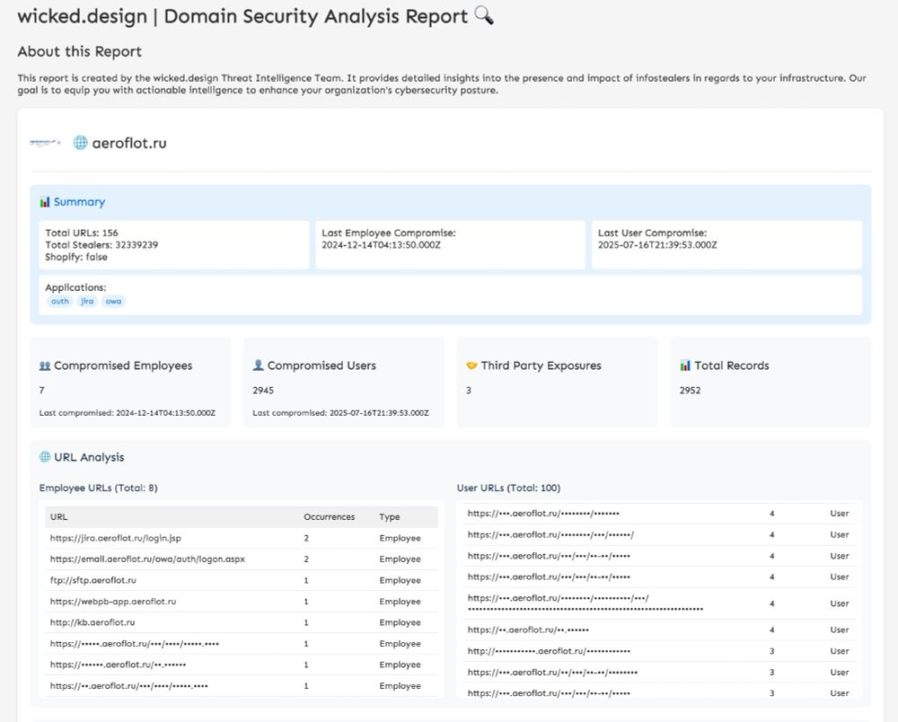Select the jira application tag

tap(87, 301)
